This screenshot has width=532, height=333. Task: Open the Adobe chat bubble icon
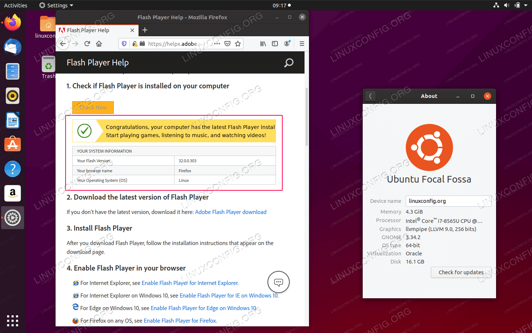[x=279, y=282]
